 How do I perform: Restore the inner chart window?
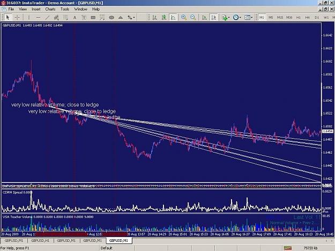(325, 9)
